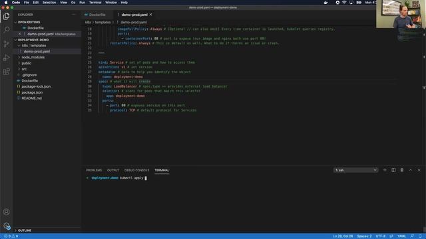Open Explorer more actions ellipsis
Screen dimensions: 426x239
(74, 15)
